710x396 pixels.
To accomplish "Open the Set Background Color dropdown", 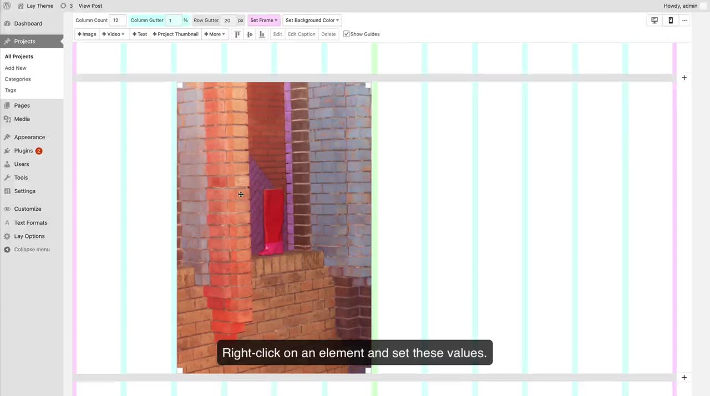I will point(312,20).
